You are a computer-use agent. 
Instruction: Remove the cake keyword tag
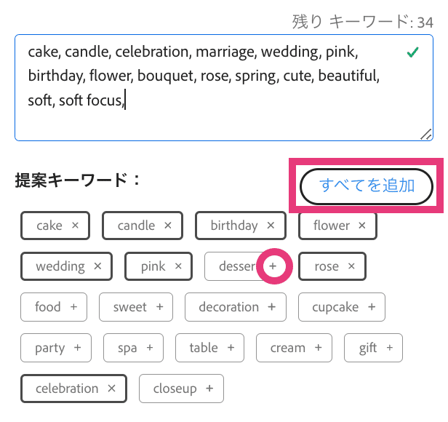(x=75, y=226)
